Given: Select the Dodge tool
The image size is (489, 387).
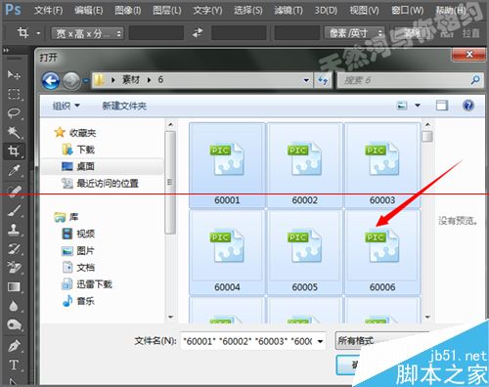Looking at the screenshot, I should (x=14, y=324).
